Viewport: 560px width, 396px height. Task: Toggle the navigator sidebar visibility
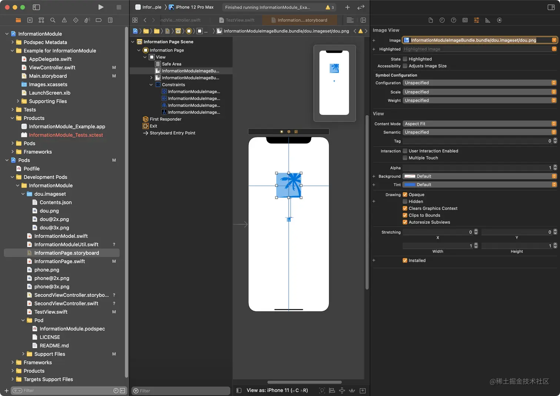pyautogui.click(x=36, y=7)
